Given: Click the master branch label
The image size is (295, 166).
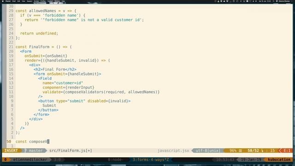Looking at the screenshot, I should tap(35, 151).
